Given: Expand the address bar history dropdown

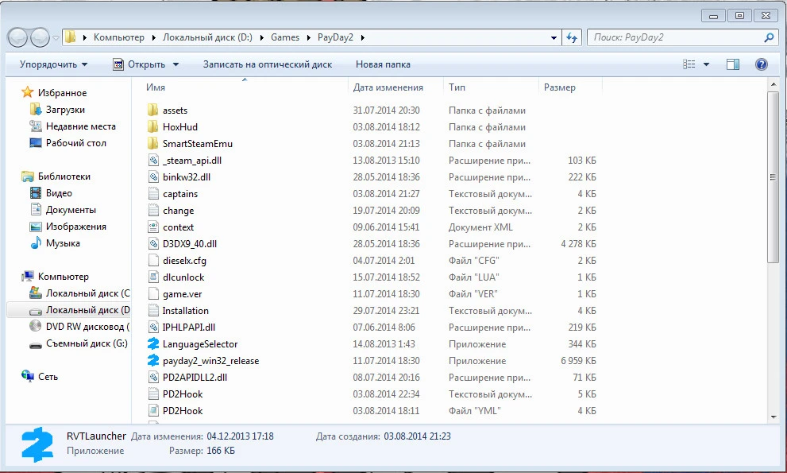Looking at the screenshot, I should [x=554, y=37].
